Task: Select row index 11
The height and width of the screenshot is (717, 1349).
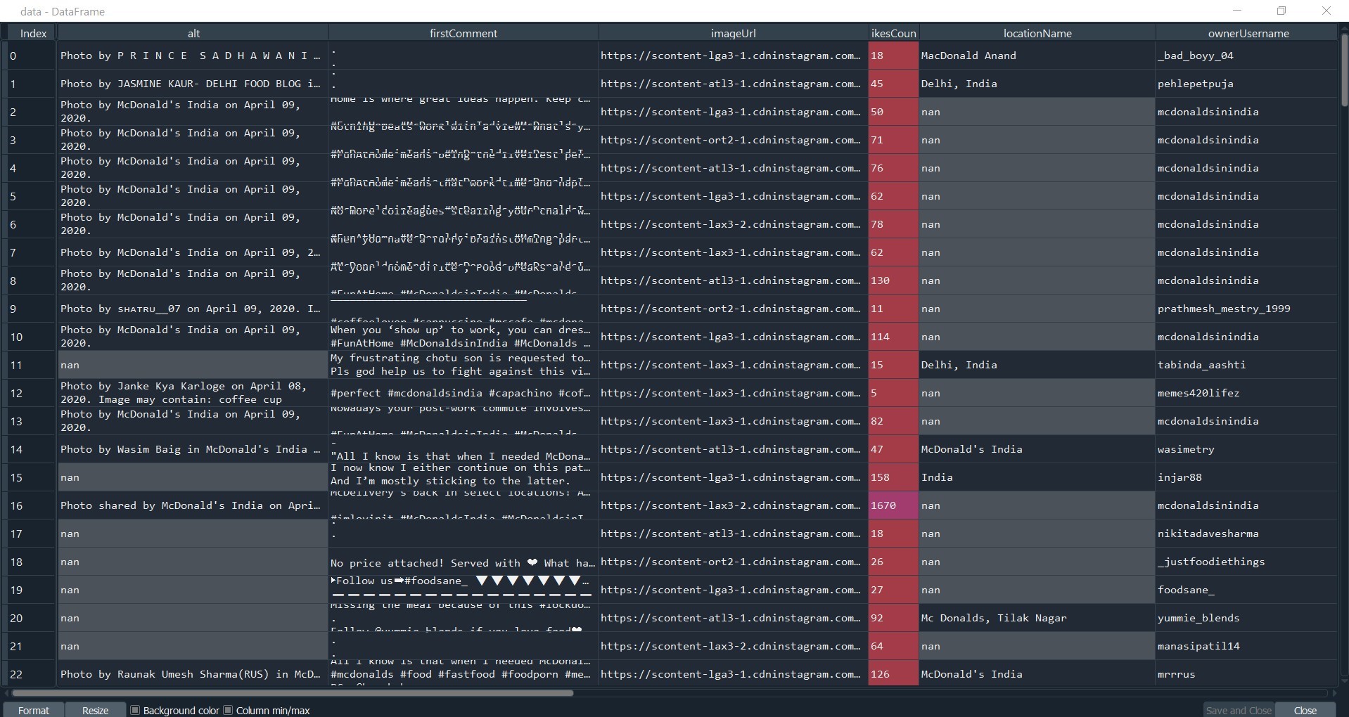Action: [32, 365]
